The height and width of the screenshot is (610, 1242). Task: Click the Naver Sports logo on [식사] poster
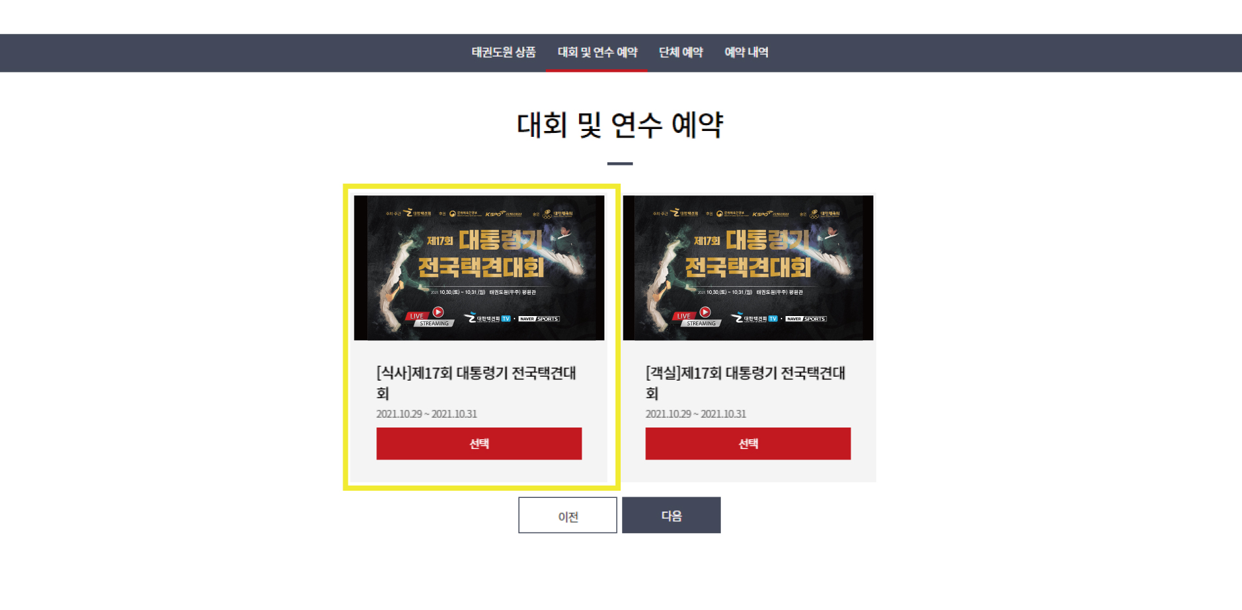(x=539, y=319)
